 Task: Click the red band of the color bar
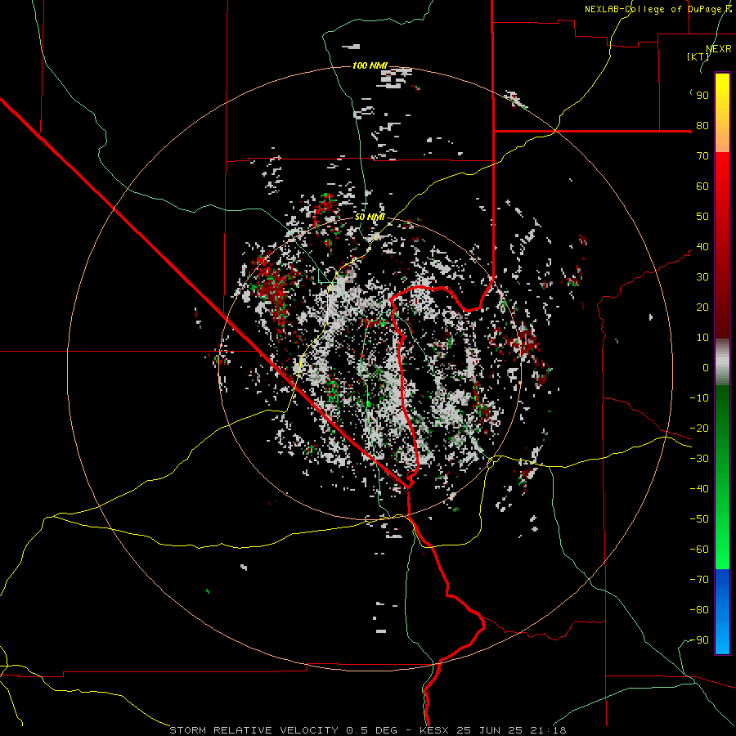(722, 245)
